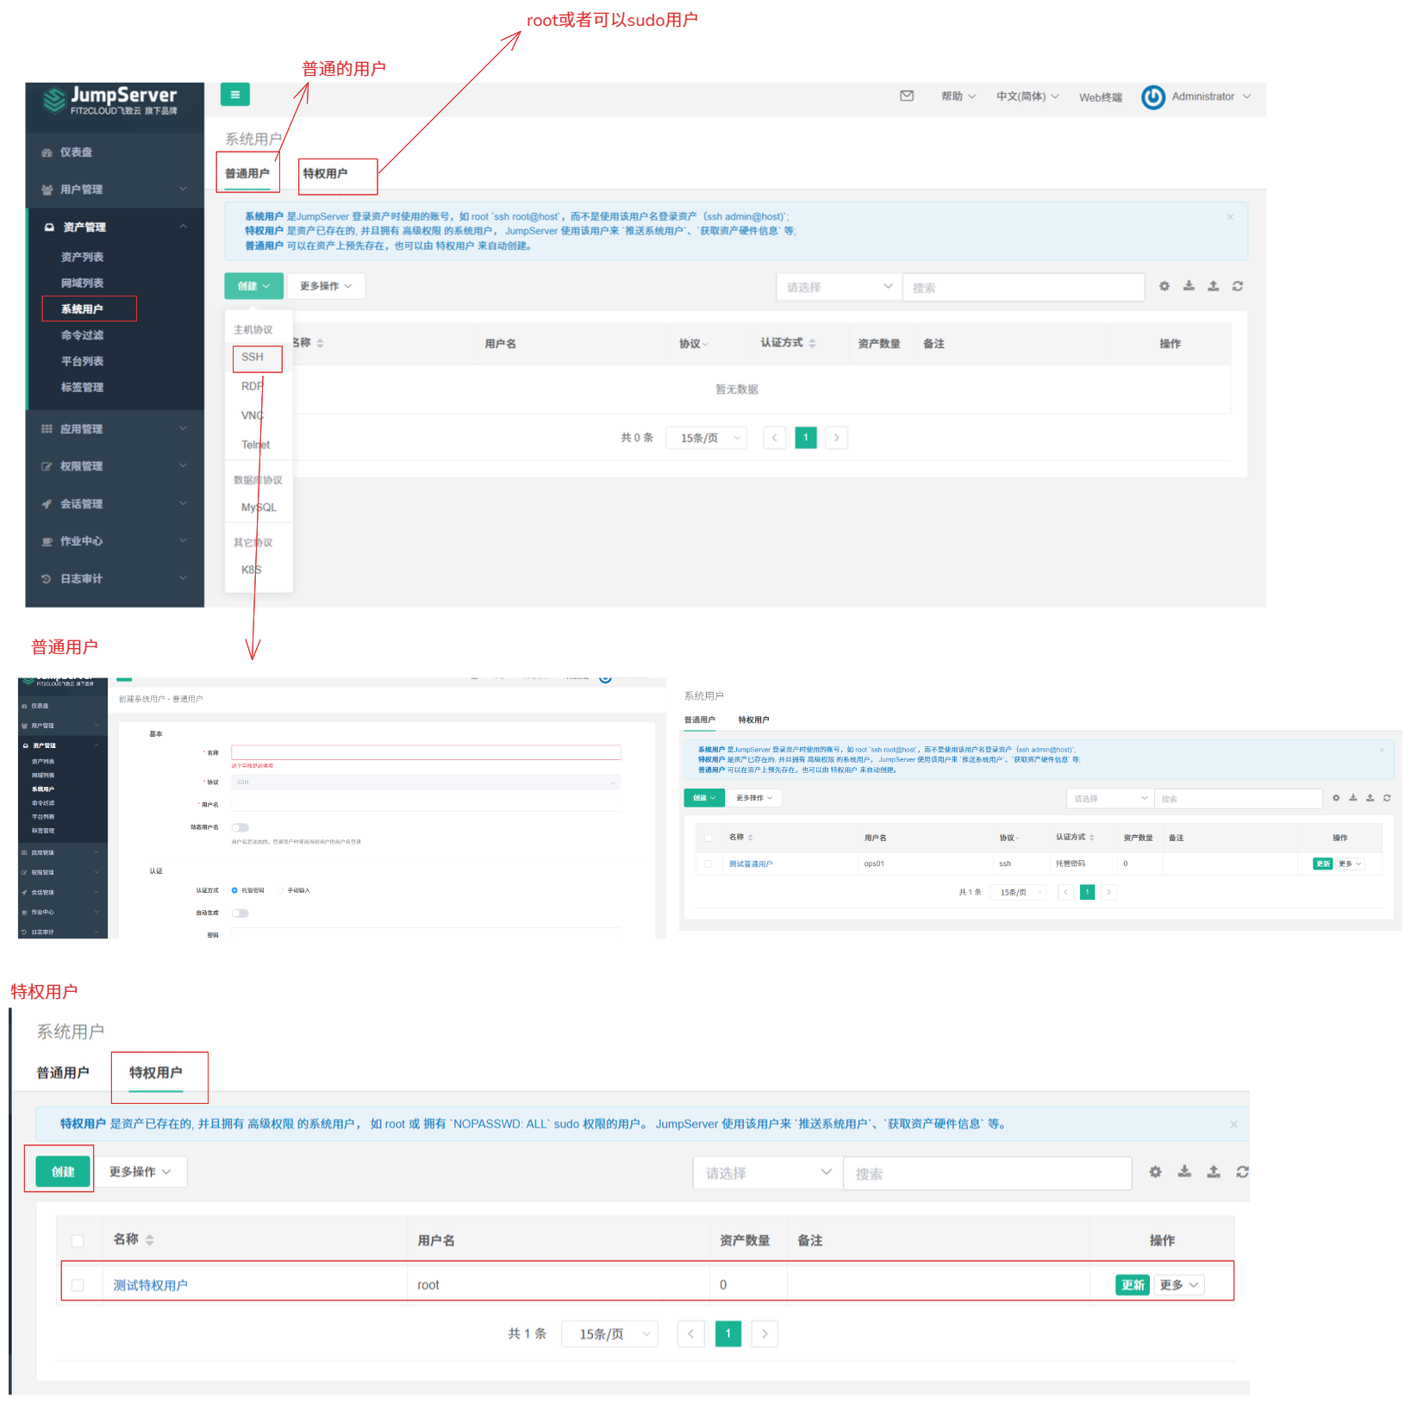The height and width of the screenshot is (1403, 1411).
Task: Open 更多操作 dropdown in top panel
Action: click(x=326, y=286)
